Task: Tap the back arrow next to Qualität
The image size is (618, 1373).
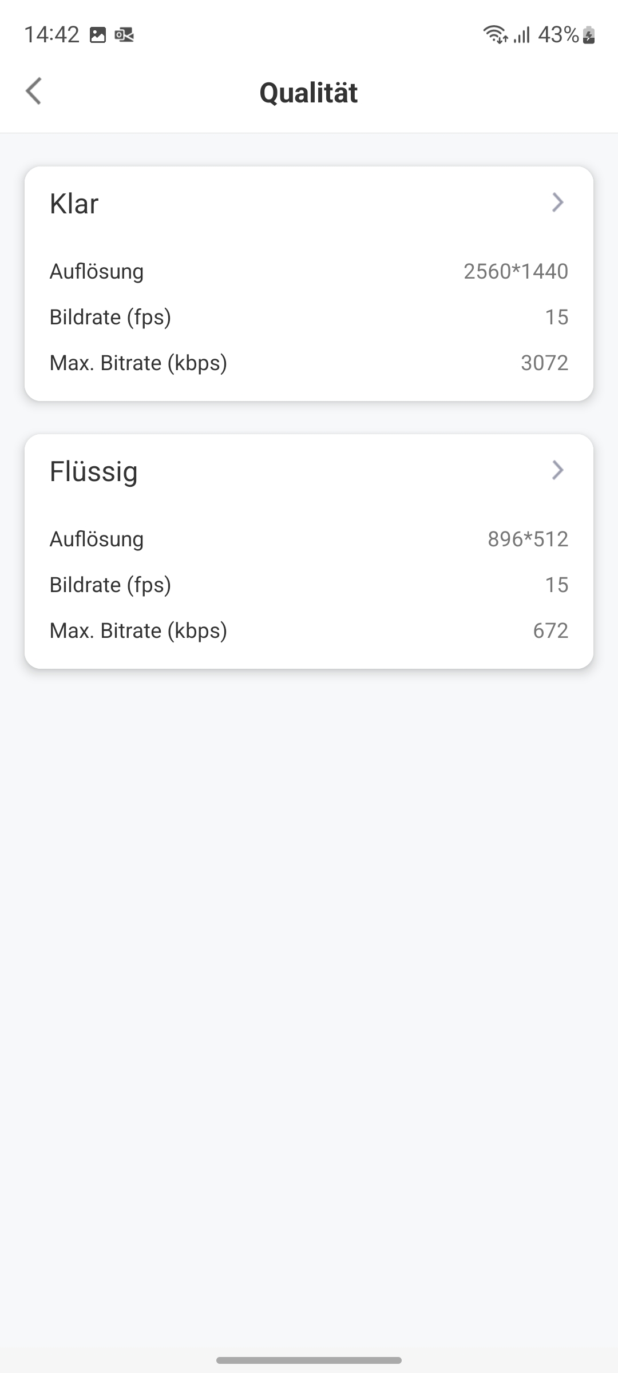Action: pyautogui.click(x=34, y=92)
